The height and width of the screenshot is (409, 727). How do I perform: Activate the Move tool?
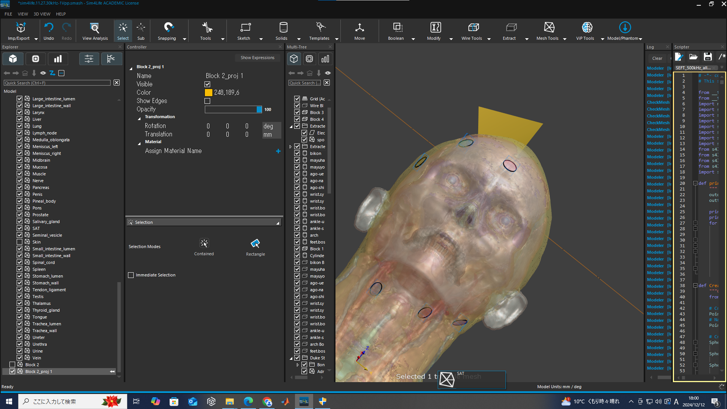360,31
